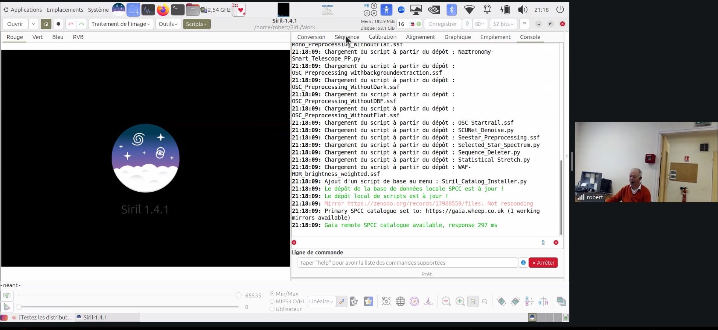Click the command line input field
This screenshot has width=718, height=330.
[407, 263]
